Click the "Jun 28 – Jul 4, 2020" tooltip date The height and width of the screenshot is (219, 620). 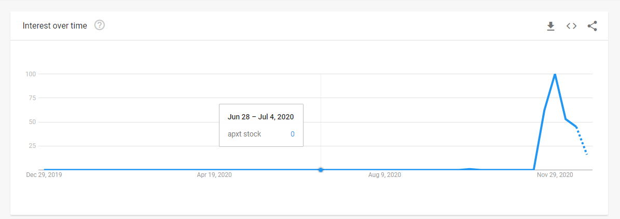(260, 117)
